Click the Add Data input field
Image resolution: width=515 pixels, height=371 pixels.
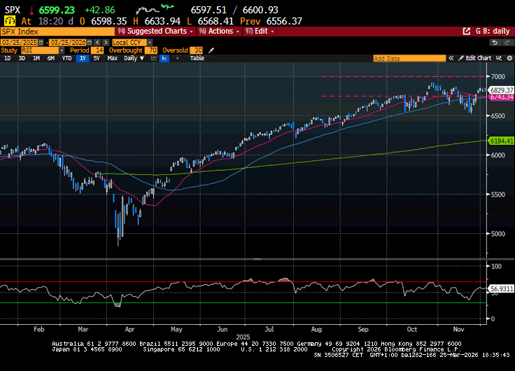(409, 58)
